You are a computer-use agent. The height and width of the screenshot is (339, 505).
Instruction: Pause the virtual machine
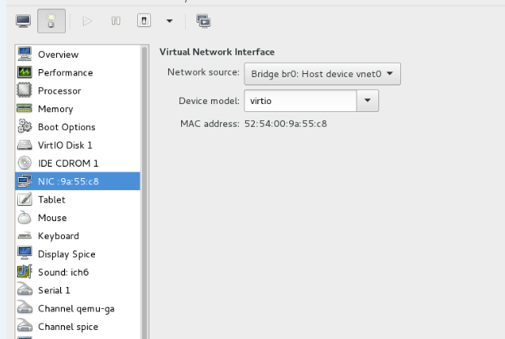tap(115, 21)
